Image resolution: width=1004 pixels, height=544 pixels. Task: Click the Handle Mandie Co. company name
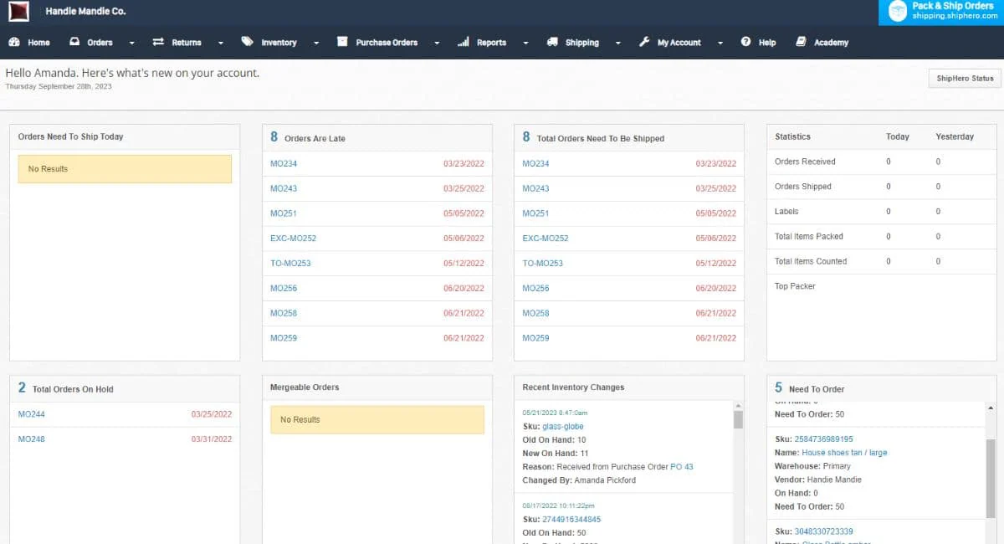[85, 12]
